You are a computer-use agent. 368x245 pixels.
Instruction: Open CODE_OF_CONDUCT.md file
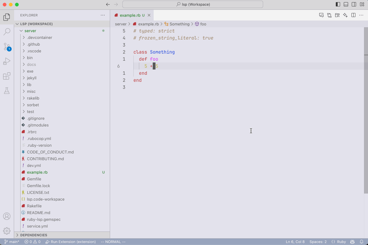62,152
